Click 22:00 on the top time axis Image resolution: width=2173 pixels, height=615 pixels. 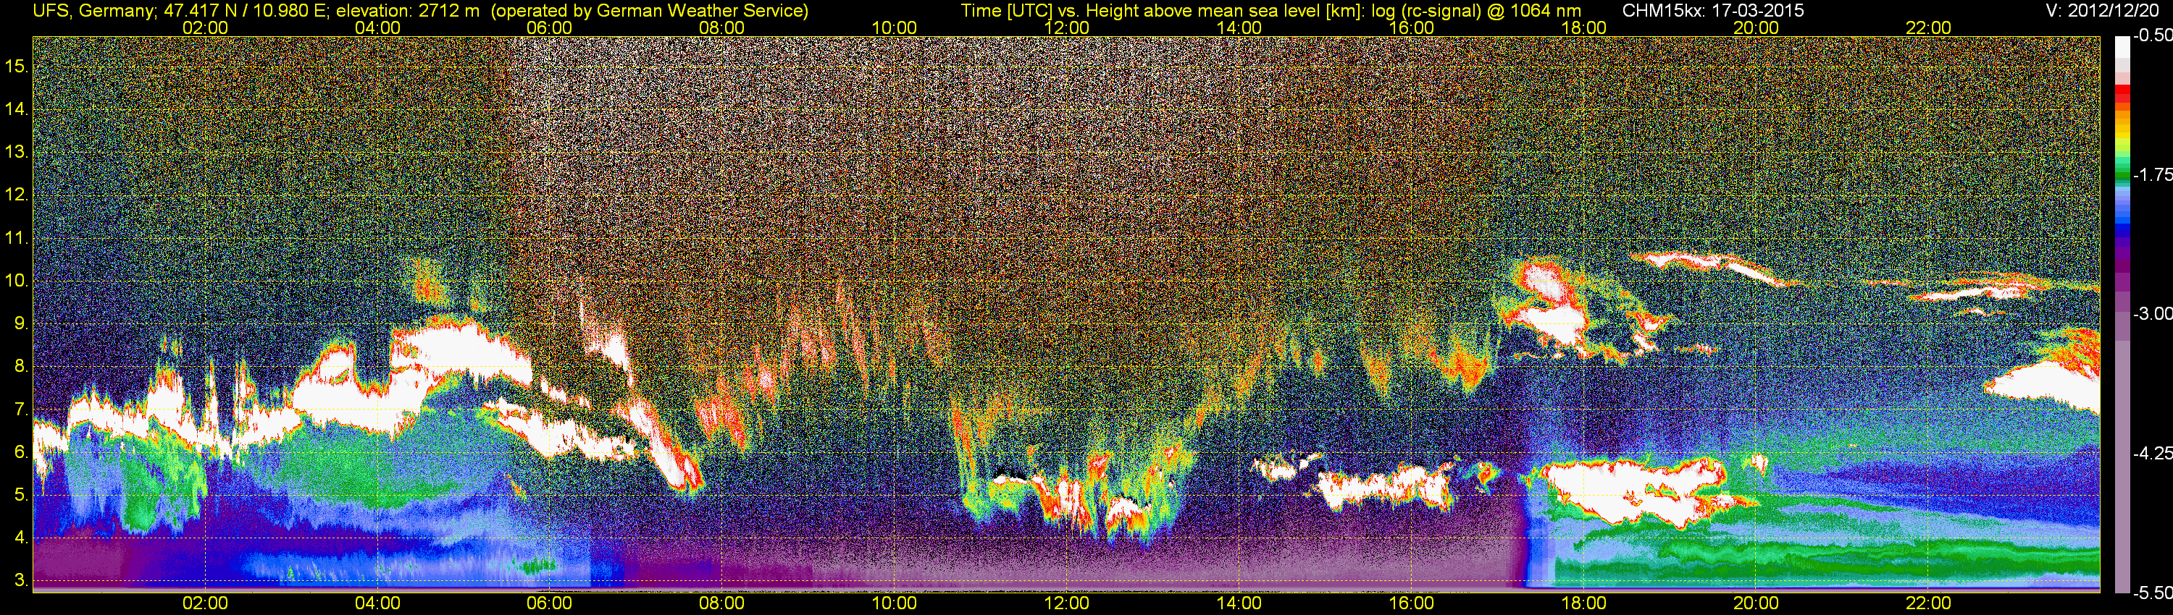point(1928,27)
